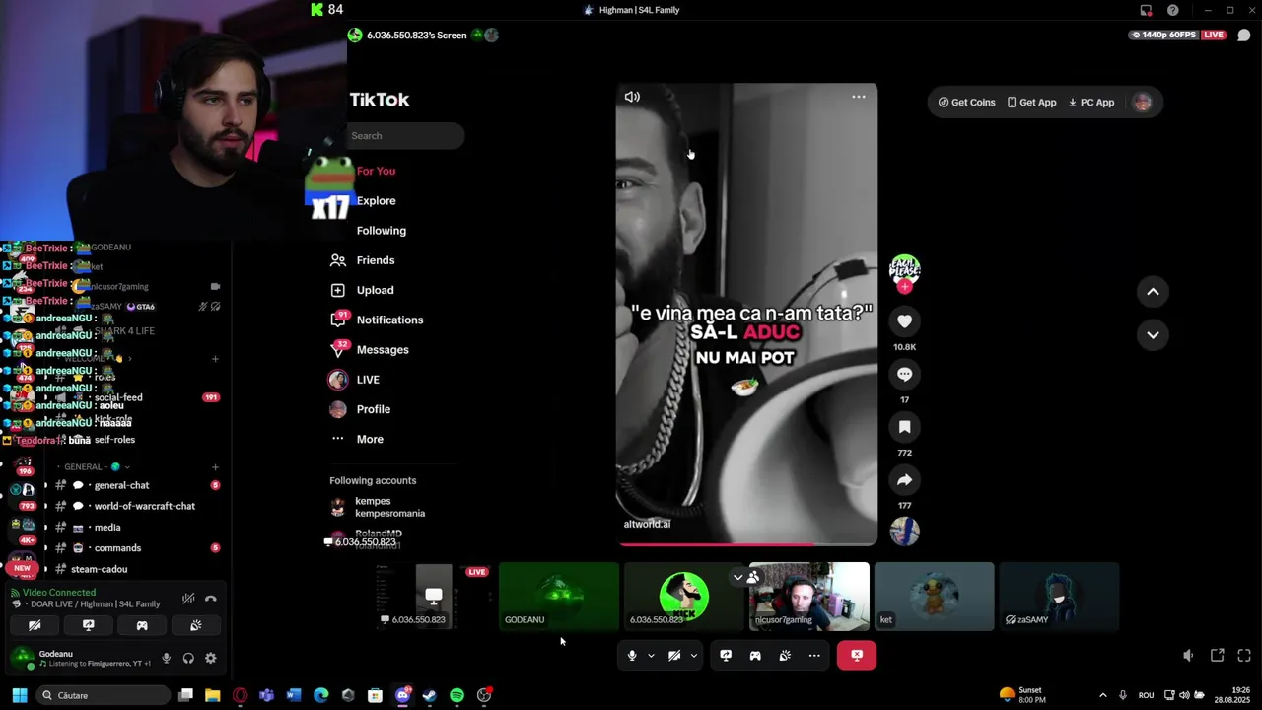The height and width of the screenshot is (710, 1262).
Task: Select the ket participant tile
Action: [x=935, y=596]
